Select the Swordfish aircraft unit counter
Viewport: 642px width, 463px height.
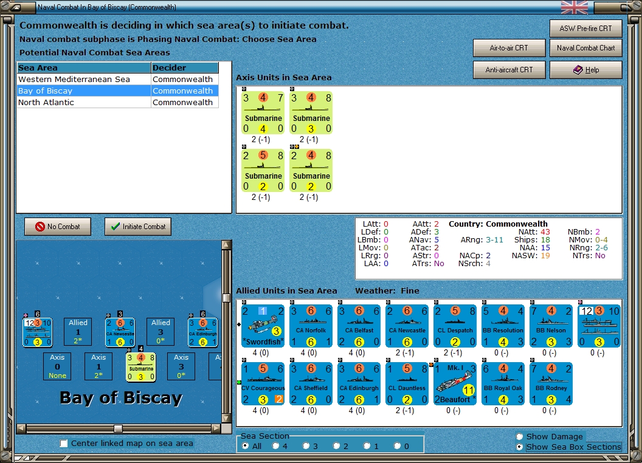[x=263, y=326]
